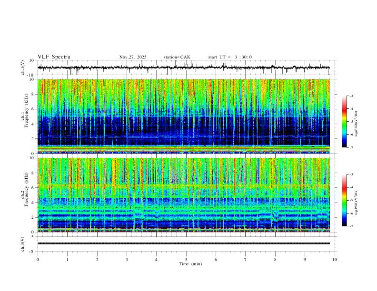This screenshot has height=291, width=377.
Task: Click the upper colorbar "log(PSD)(V²/Hz)" label
Action: coord(356,124)
